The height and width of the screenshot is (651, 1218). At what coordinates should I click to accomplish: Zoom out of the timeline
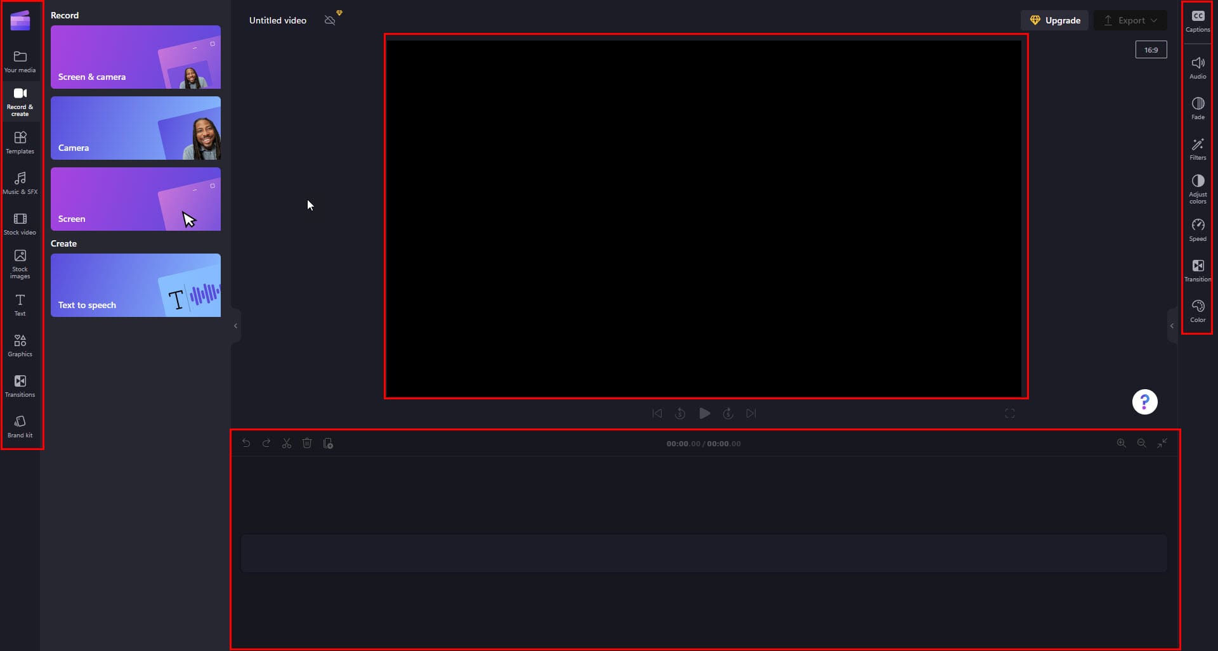click(1142, 443)
